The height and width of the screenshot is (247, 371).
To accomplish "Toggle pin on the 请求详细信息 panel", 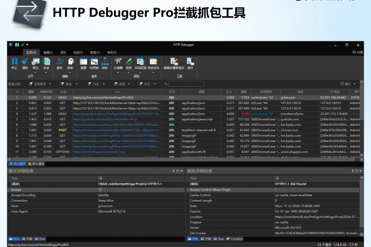I will click(174, 170).
